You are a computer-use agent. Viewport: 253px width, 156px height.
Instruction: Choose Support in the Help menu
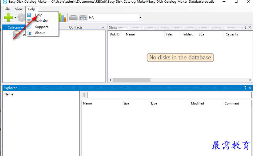42,27
